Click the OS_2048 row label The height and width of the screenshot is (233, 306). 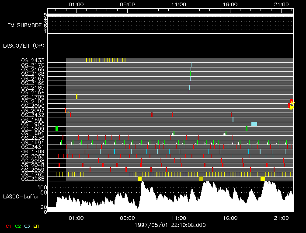(x=33, y=166)
